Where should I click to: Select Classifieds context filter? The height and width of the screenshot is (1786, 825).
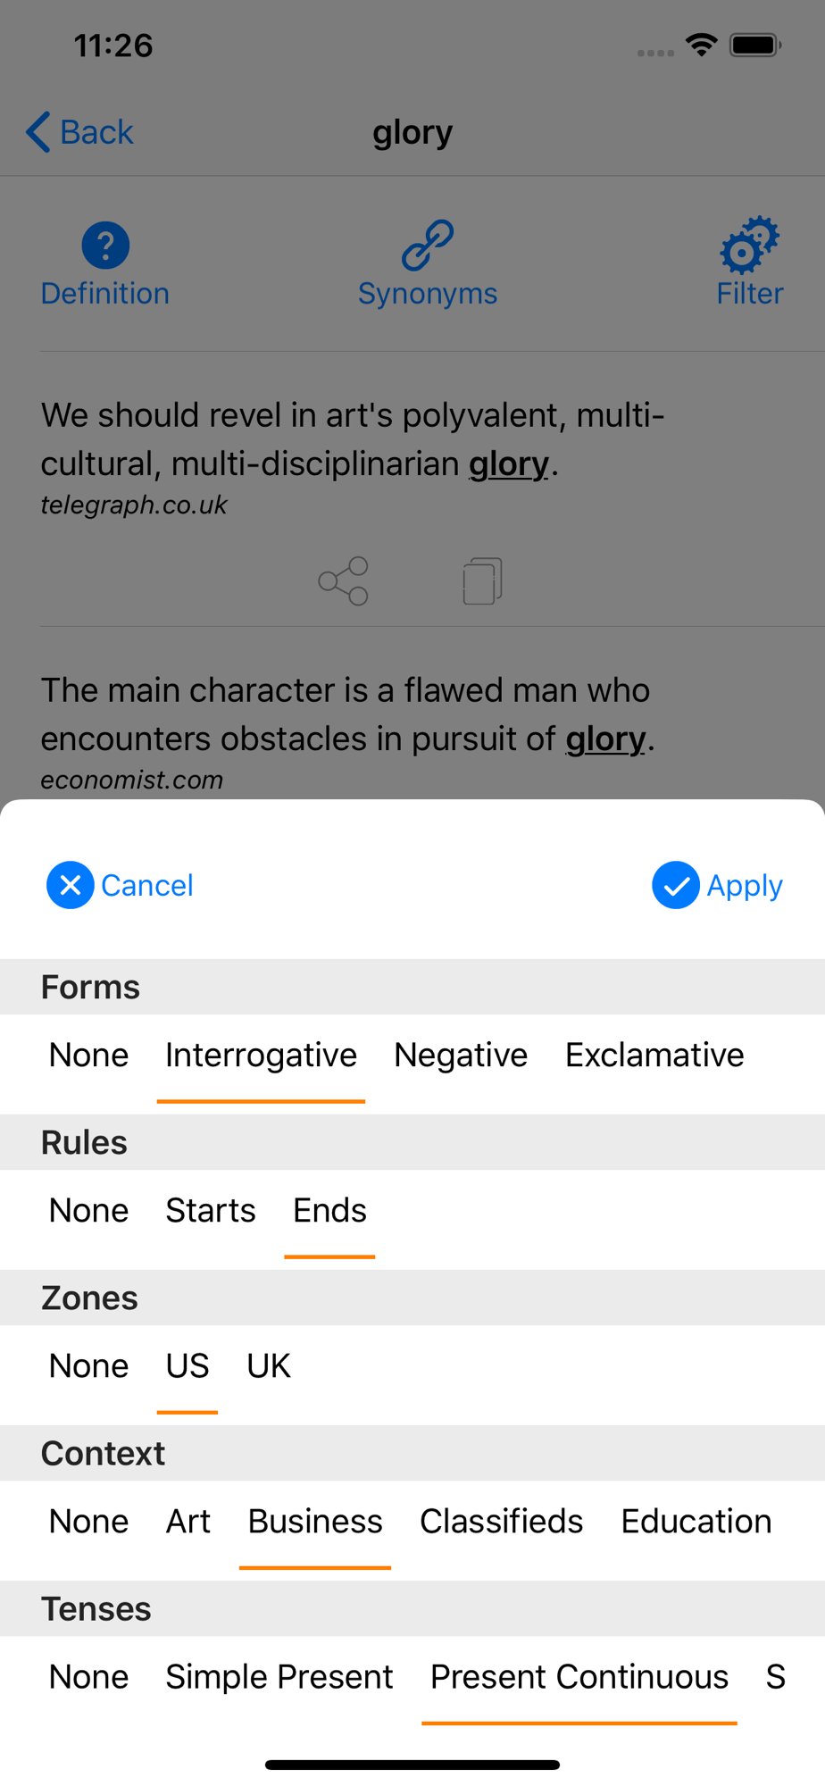tap(502, 1521)
